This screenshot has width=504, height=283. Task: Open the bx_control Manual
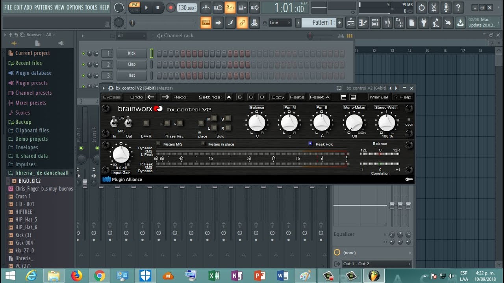click(379, 97)
